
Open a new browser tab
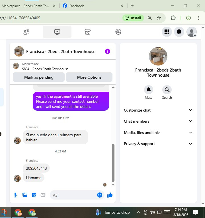point(132,6)
